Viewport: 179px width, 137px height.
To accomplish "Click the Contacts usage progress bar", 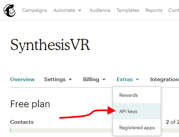I will point(61,130).
